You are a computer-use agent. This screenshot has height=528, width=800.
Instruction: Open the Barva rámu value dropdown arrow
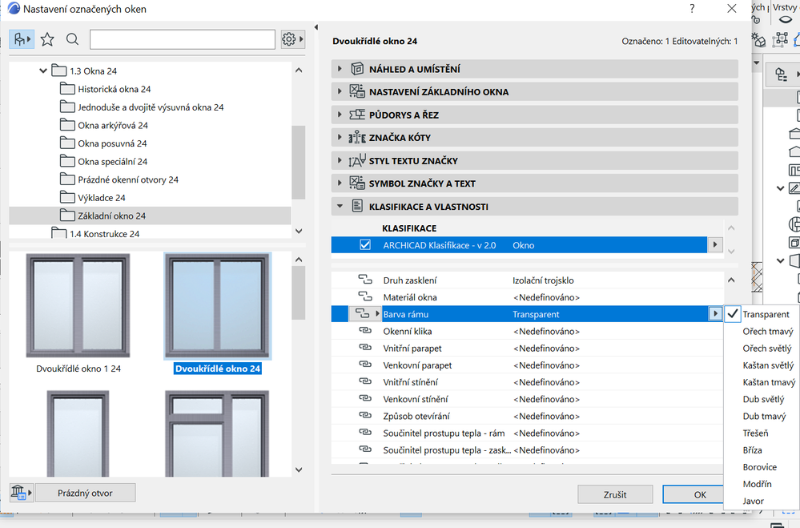click(x=715, y=314)
